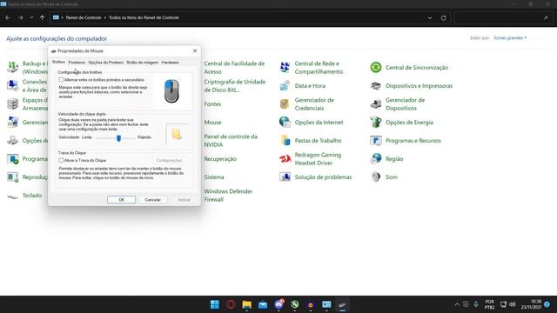
Task: Open the Backup e Restauração icon
Action: (x=13, y=67)
